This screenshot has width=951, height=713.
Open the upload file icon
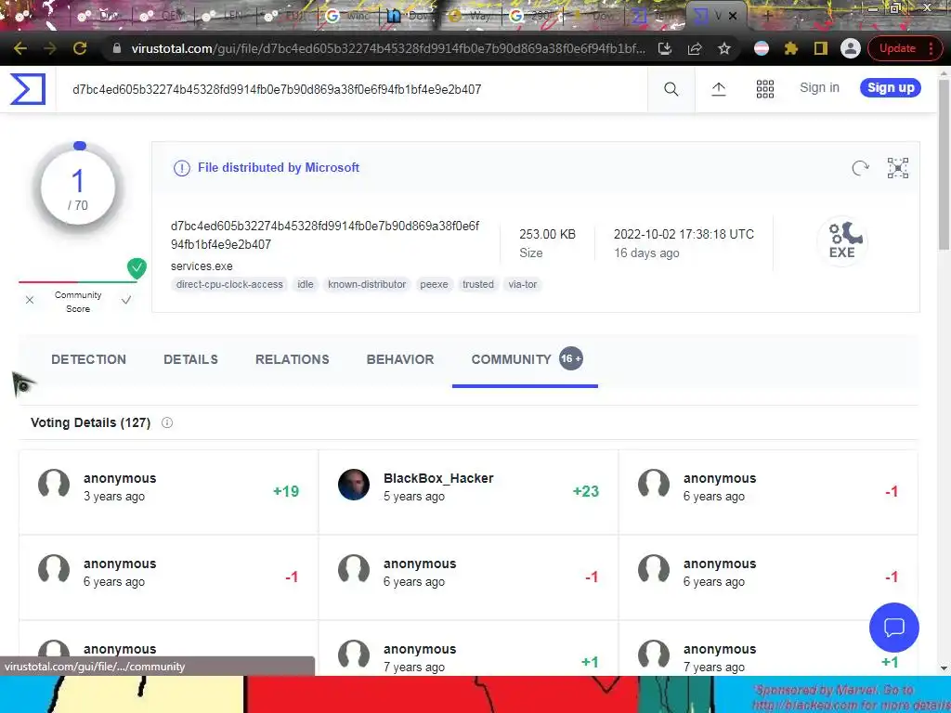tap(718, 89)
